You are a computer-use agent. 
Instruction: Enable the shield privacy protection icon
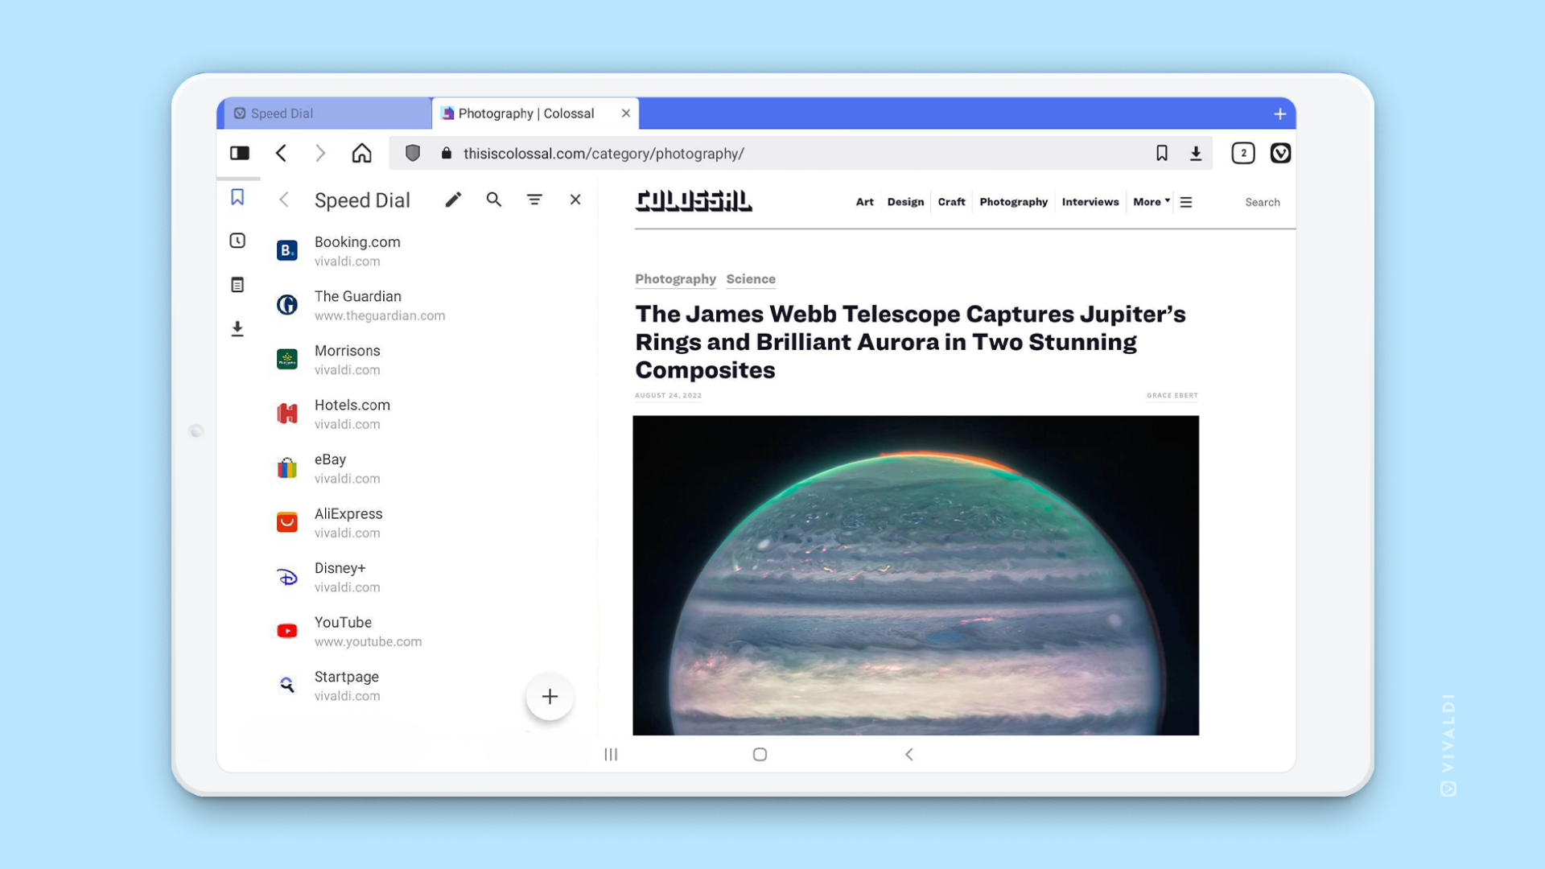coord(412,153)
